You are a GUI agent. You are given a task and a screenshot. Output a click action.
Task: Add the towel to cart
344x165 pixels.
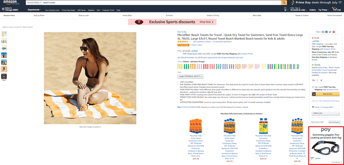click(326, 94)
